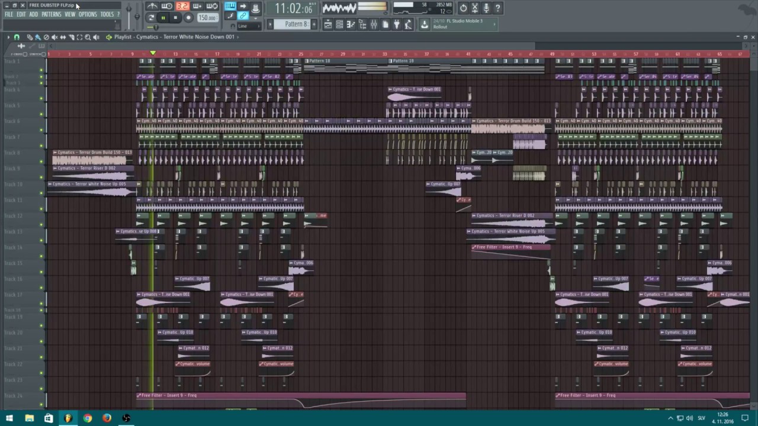Click the download icon beside news panel
Image resolution: width=758 pixels, height=426 pixels.
coord(424,24)
